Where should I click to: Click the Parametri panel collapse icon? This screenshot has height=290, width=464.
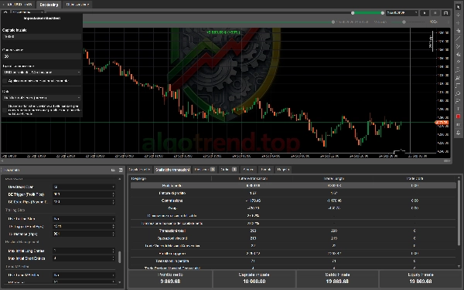pyautogui.click(x=113, y=170)
